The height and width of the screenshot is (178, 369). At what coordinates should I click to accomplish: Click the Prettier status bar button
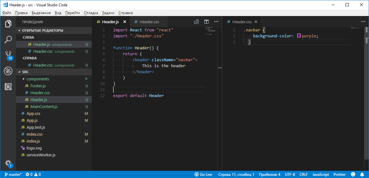340,175
